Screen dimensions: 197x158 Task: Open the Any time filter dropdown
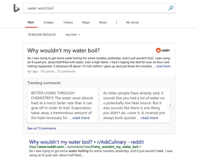coord(73,35)
